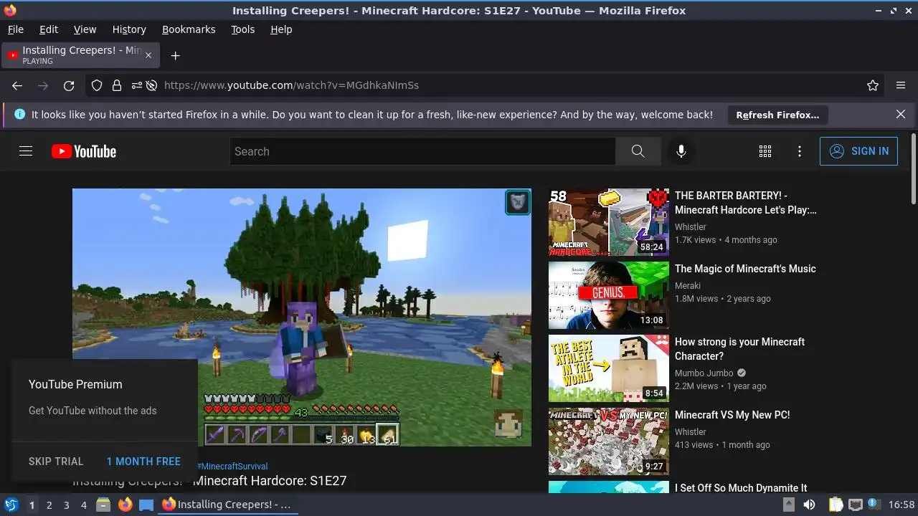The image size is (918, 516).
Task: Open The Magic of Minecraft's Music title
Action: (x=745, y=269)
